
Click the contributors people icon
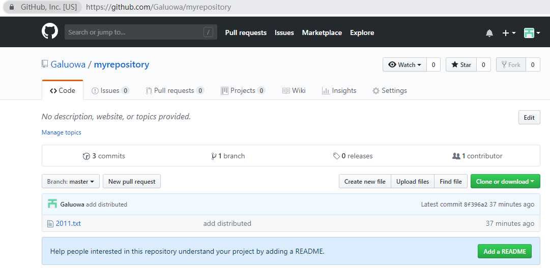pyautogui.click(x=456, y=156)
